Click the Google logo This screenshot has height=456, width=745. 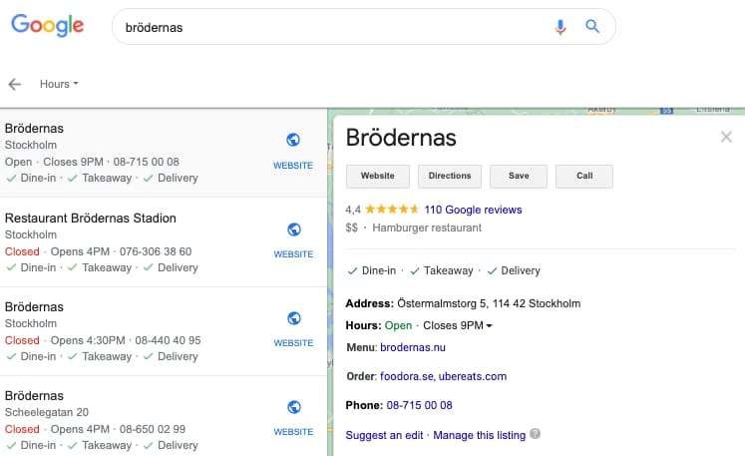(x=48, y=26)
